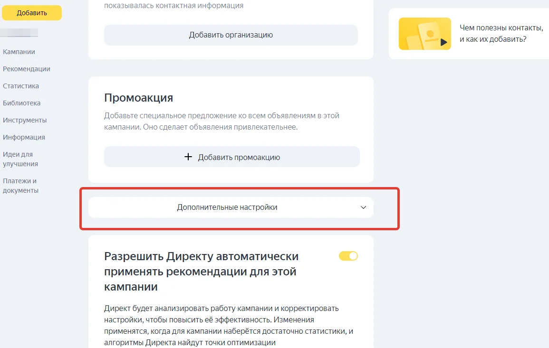
Task: Select Инструменты in the sidebar
Action: click(x=25, y=120)
